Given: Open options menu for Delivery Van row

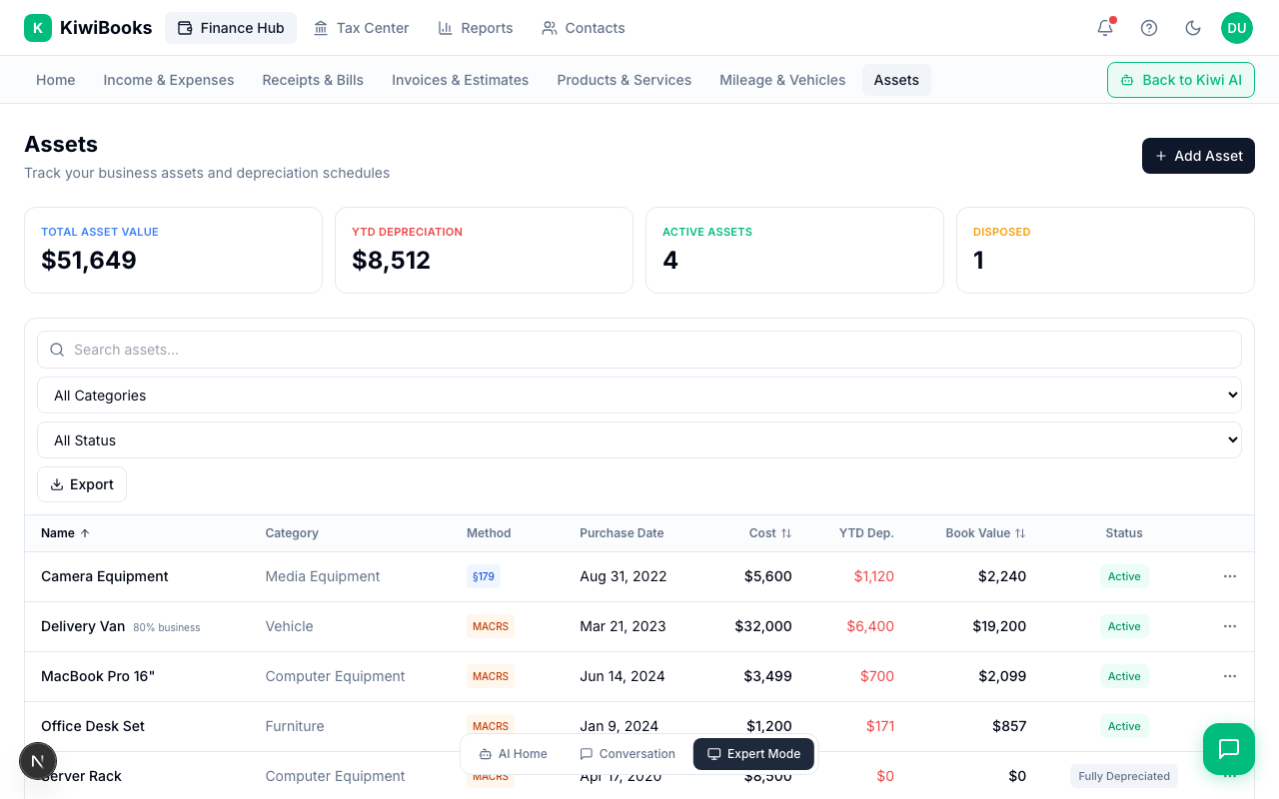Looking at the screenshot, I should coord(1230,626).
